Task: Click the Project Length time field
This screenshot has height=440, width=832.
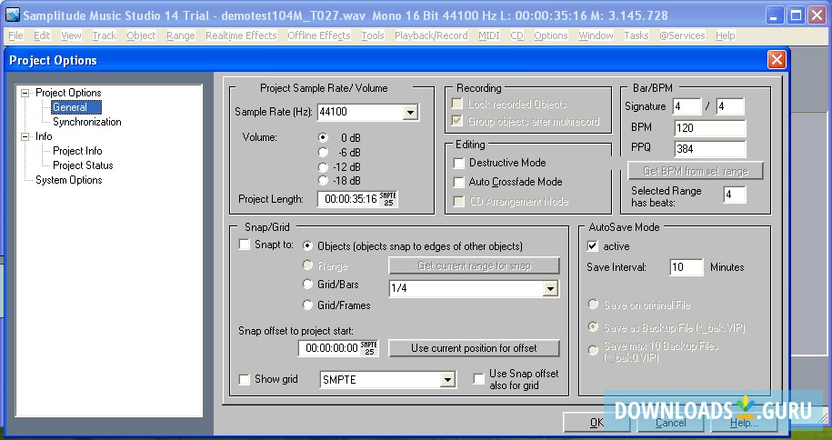Action: 349,199
